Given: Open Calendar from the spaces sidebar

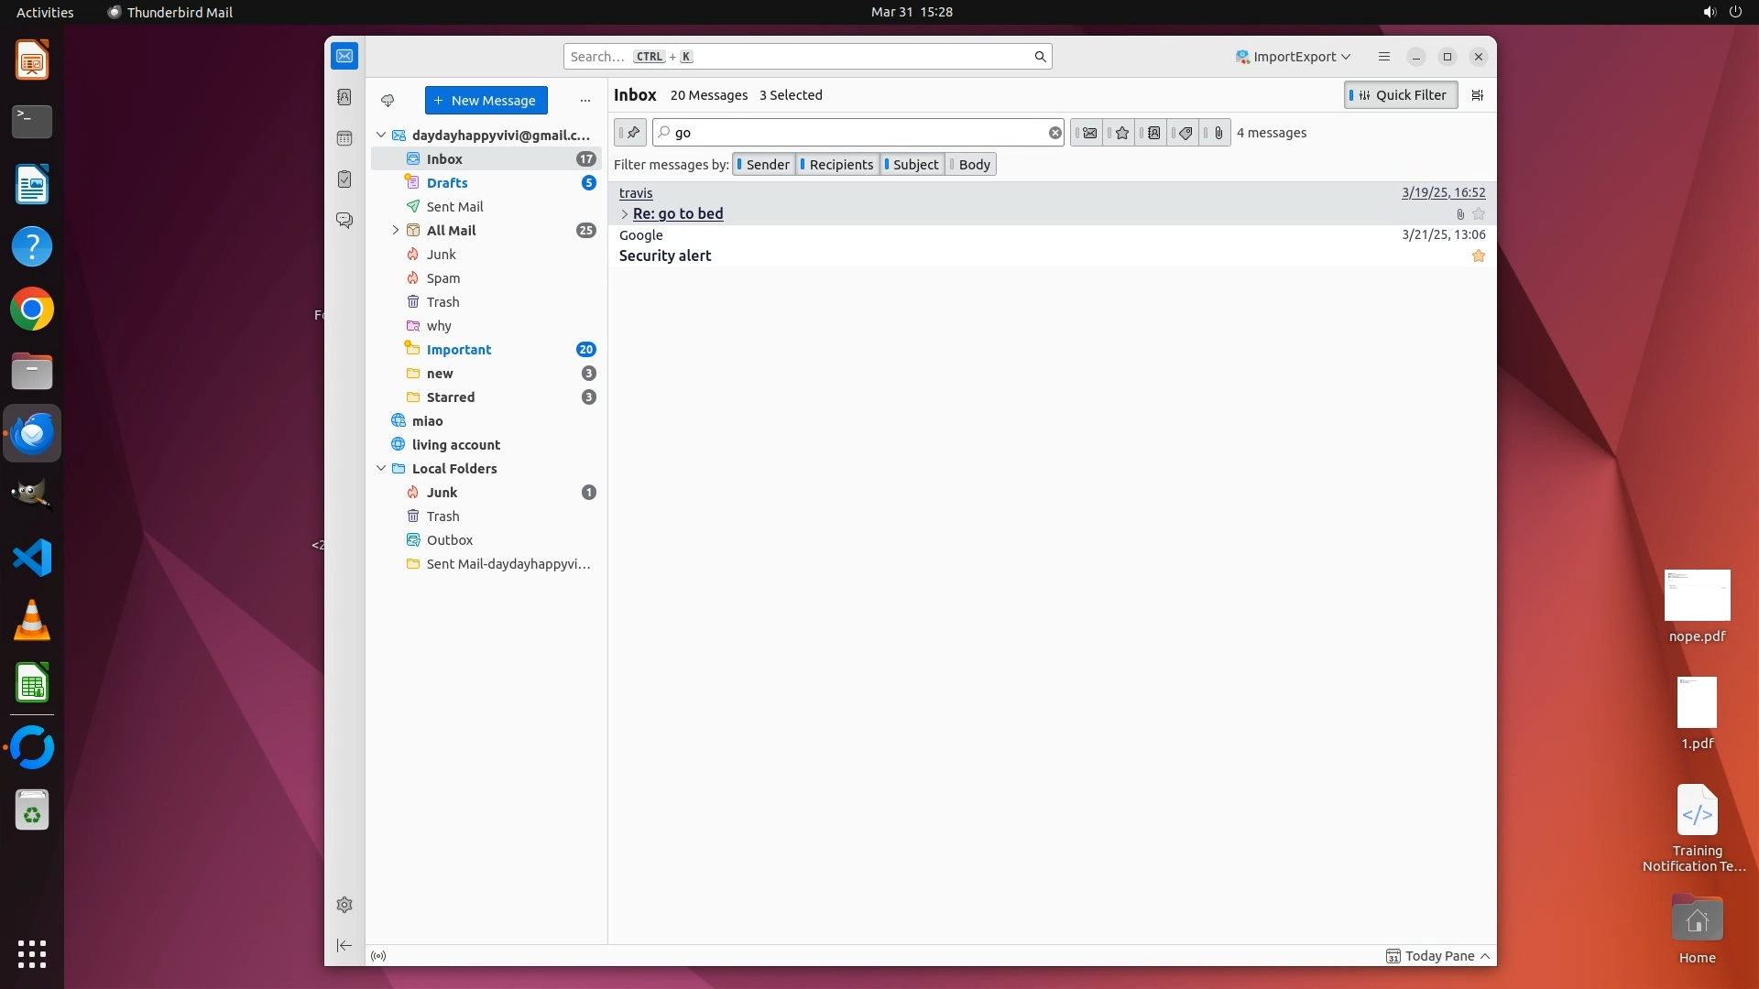Looking at the screenshot, I should [x=344, y=138].
